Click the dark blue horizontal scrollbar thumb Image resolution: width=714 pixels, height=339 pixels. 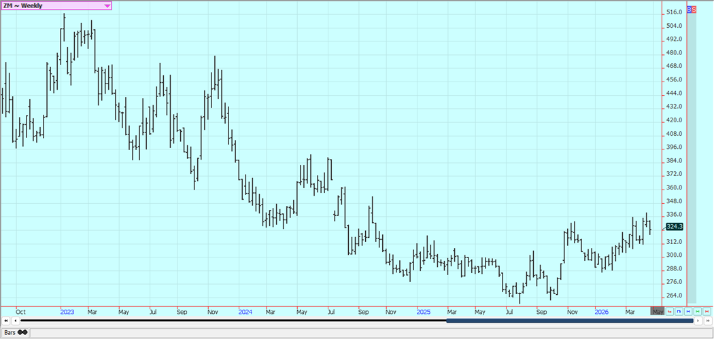coord(570,321)
